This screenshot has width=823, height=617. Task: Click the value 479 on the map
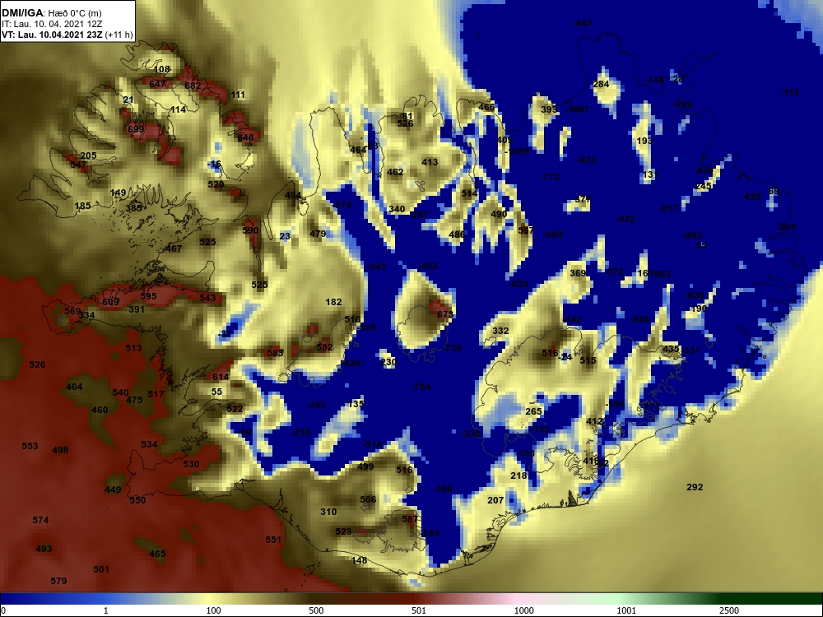click(318, 234)
